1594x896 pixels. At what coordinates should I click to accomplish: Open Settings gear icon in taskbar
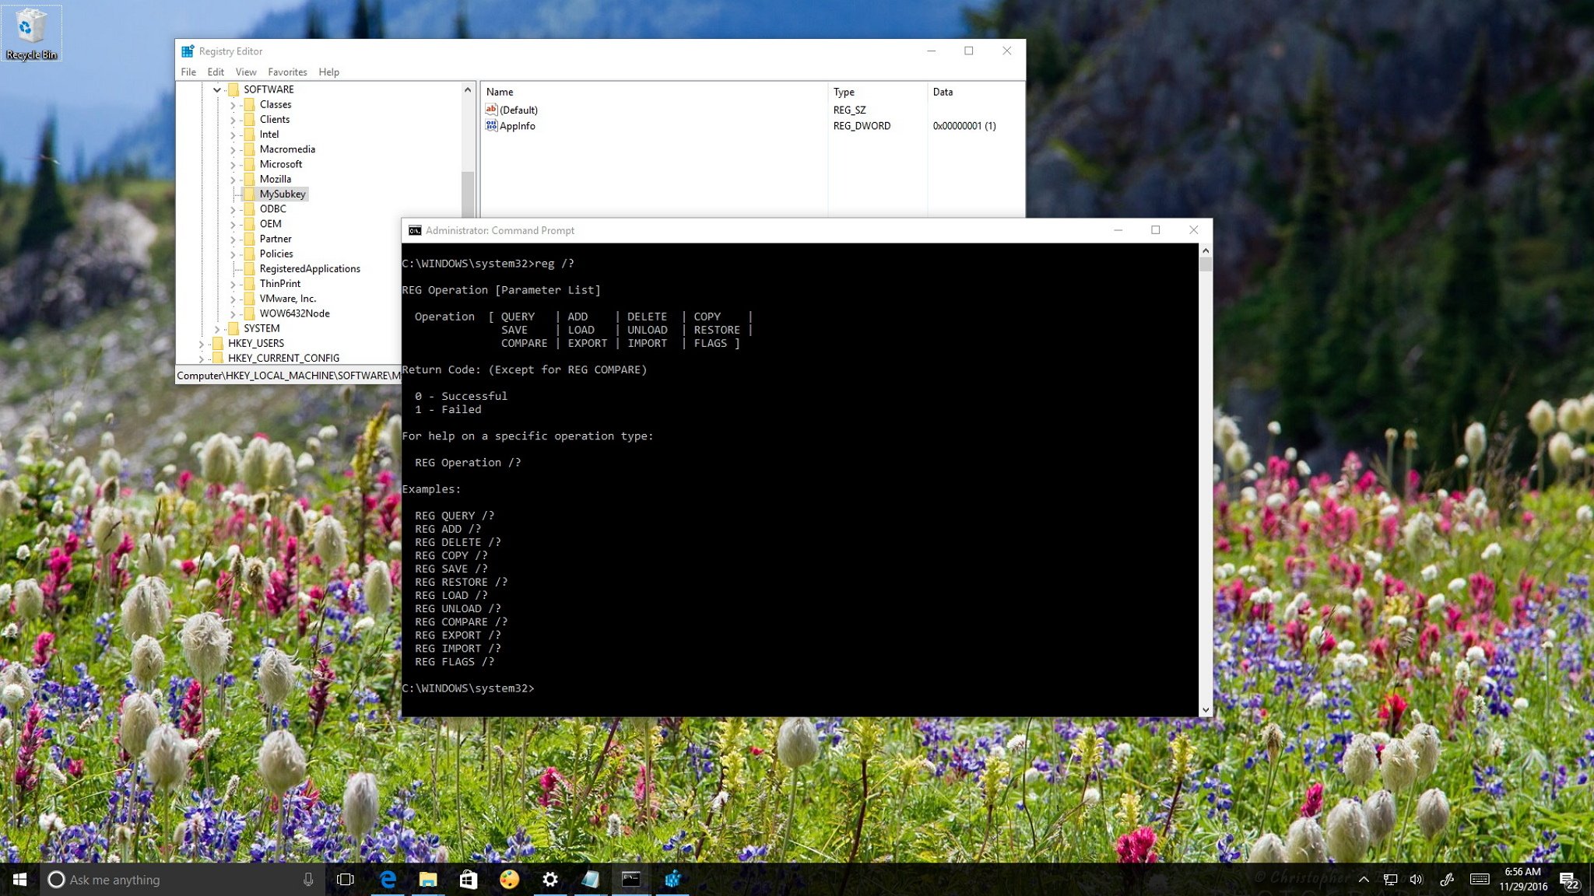(x=550, y=879)
